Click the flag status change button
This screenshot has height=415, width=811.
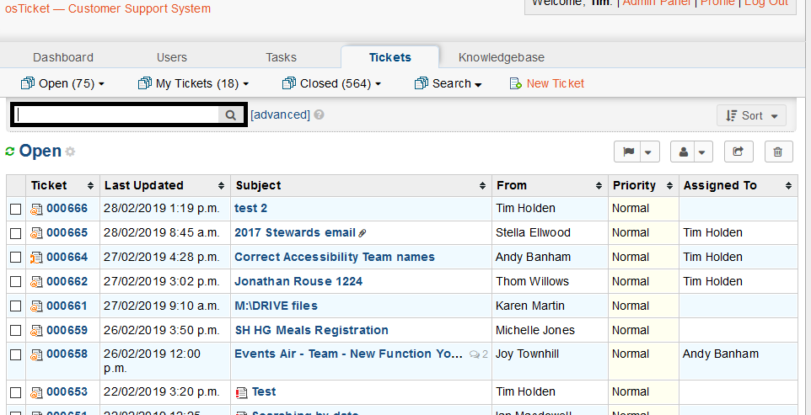tap(629, 152)
